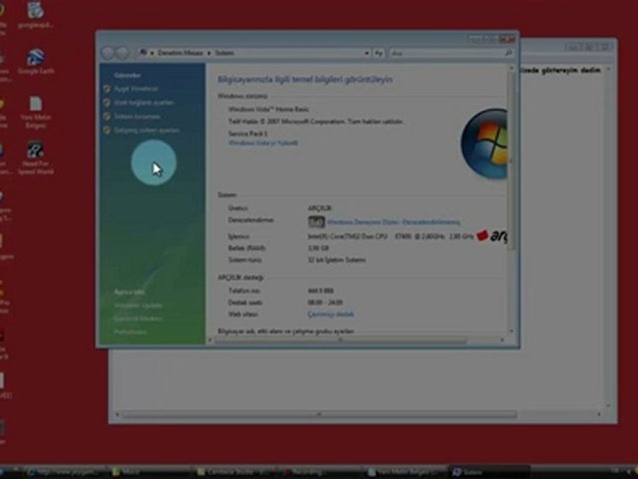The image size is (638, 479).
Task: Open the Google Earth desktop icon
Action: click(x=36, y=61)
